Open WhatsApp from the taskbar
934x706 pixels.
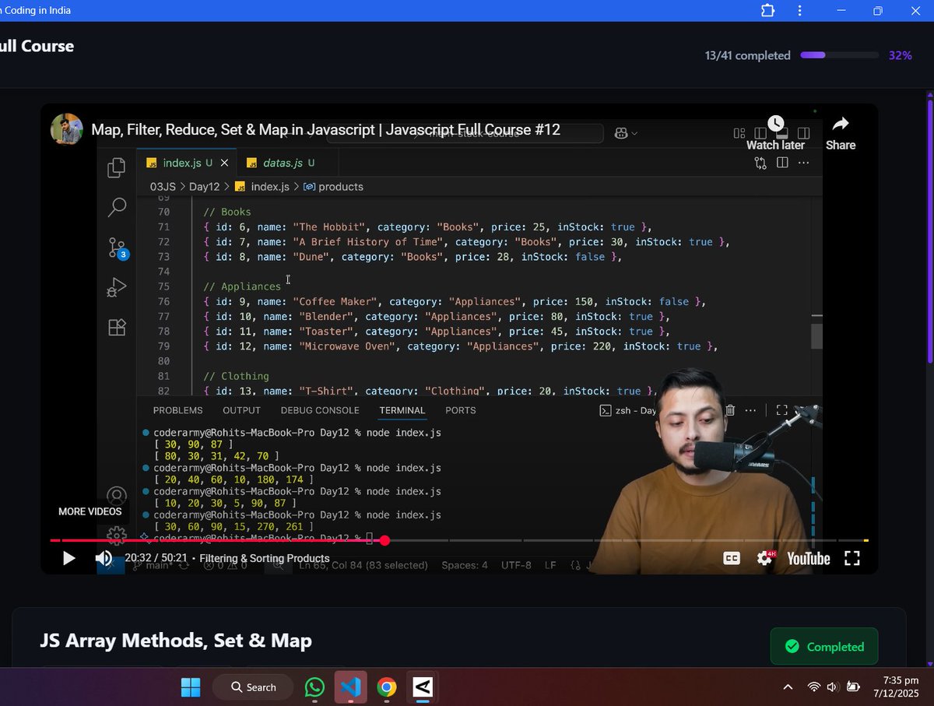tap(314, 687)
